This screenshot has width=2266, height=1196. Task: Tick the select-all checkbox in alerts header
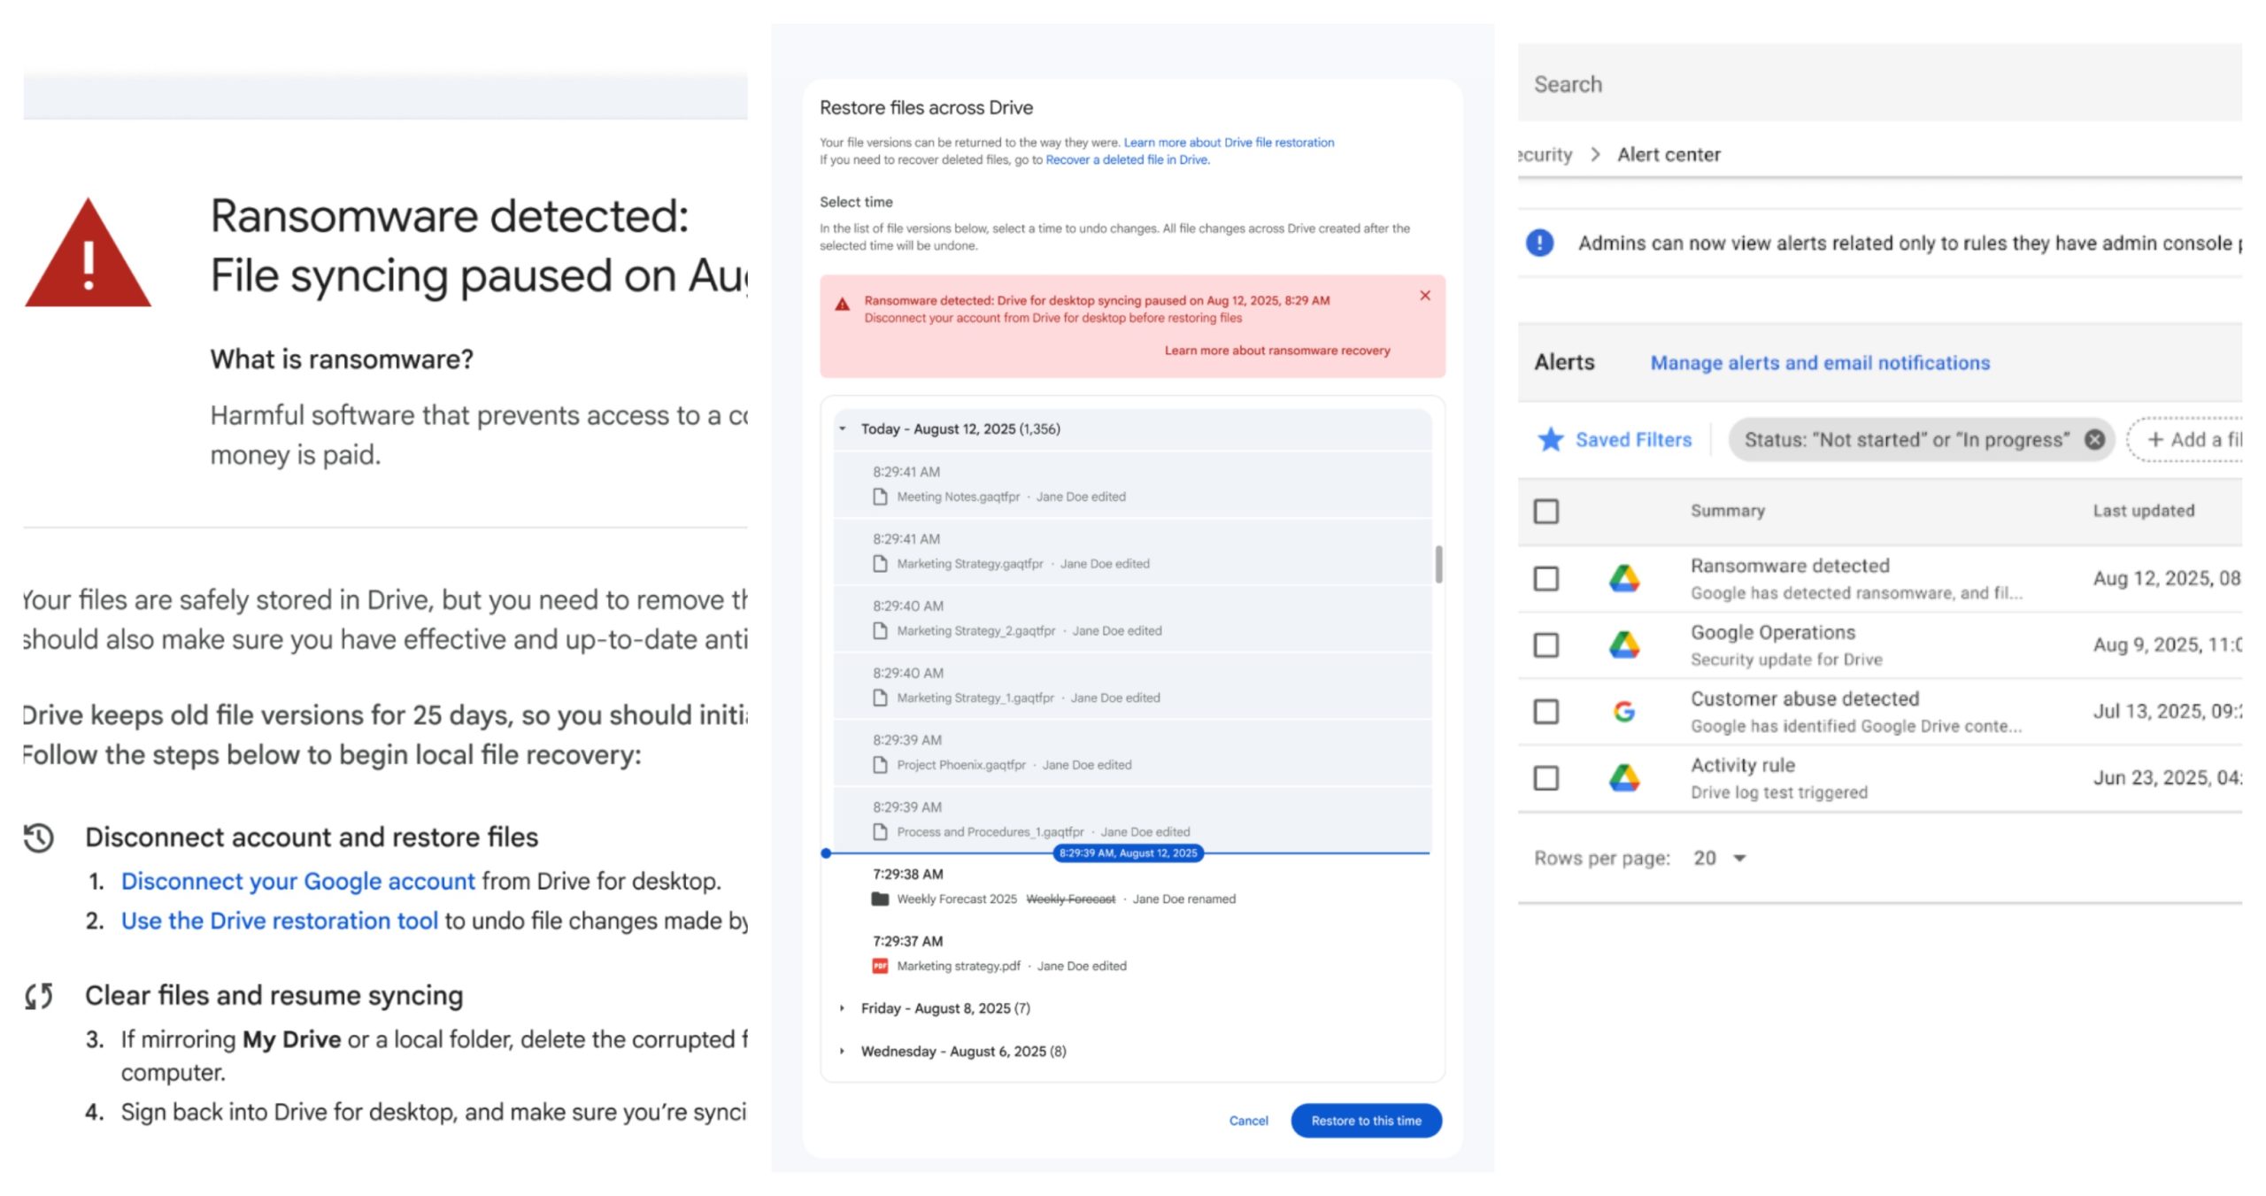click(1545, 511)
